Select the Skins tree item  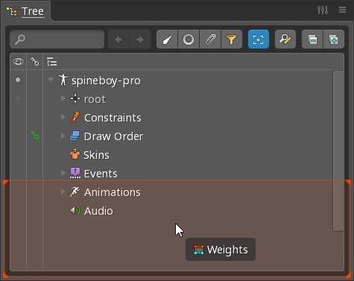click(x=96, y=155)
